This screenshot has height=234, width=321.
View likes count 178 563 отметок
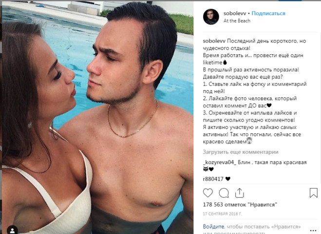tap(240, 205)
